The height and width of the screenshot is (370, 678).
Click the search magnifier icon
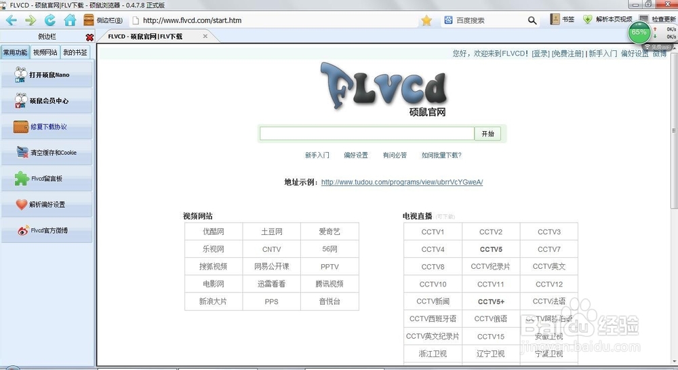(532, 20)
